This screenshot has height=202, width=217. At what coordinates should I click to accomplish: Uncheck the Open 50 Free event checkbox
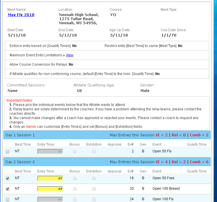click(8, 178)
